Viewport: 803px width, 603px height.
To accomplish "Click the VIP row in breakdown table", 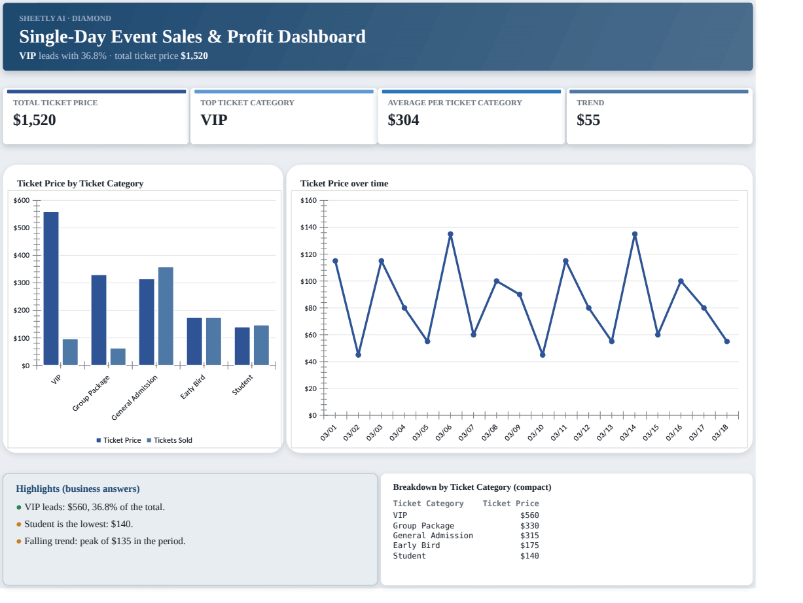I will click(x=466, y=515).
